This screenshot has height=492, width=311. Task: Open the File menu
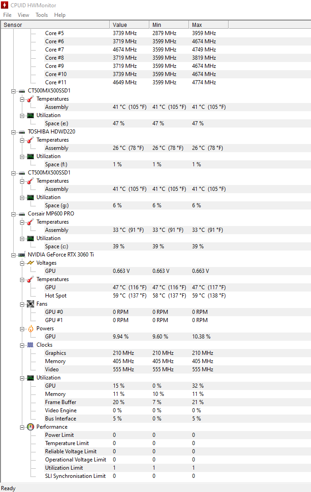tap(7, 15)
